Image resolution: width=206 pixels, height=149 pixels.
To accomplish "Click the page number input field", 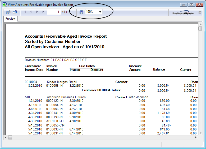I will coord(54,12).
